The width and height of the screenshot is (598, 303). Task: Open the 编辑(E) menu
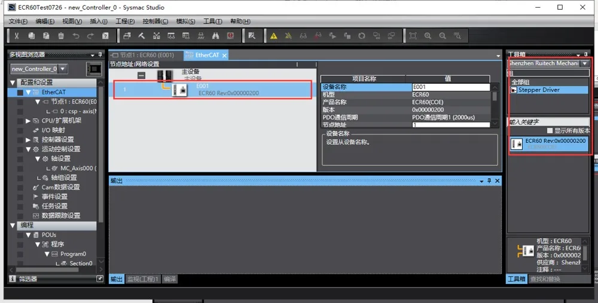tap(45, 22)
